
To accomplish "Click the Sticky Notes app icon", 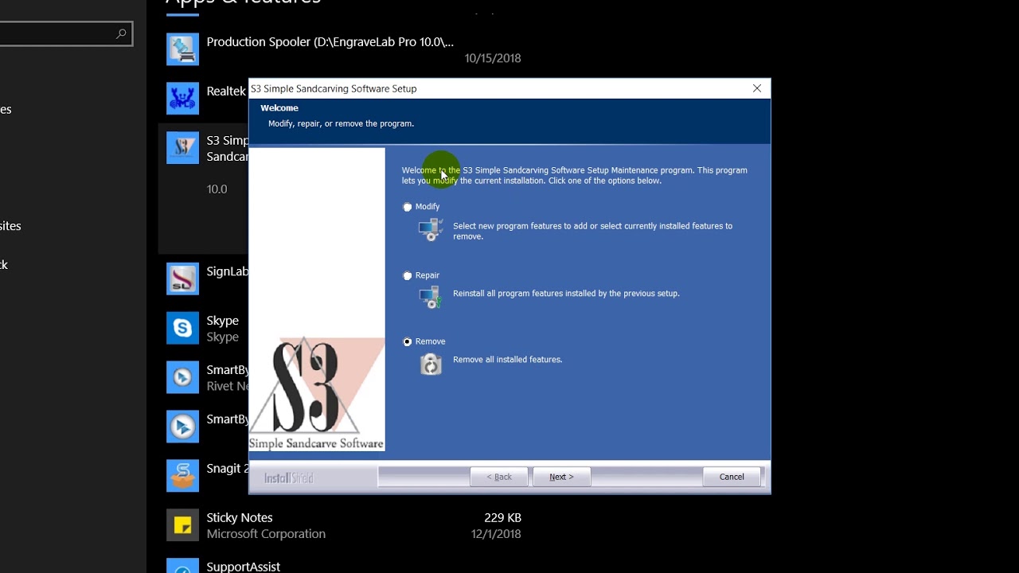I will click(x=182, y=525).
